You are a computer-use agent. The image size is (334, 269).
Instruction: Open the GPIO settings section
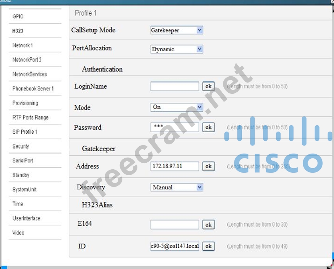pos(18,16)
